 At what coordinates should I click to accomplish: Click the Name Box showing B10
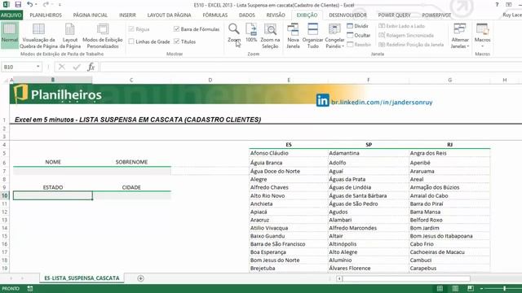click(x=18, y=67)
